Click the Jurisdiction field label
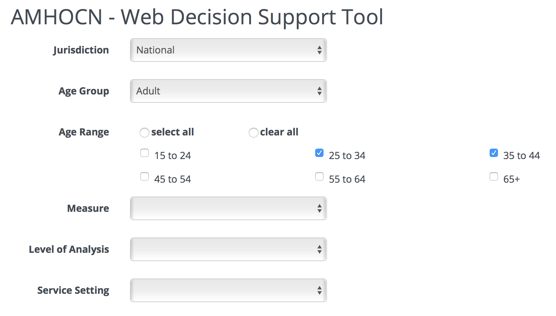Image resolution: width=556 pixels, height=316 pixels. point(81,50)
